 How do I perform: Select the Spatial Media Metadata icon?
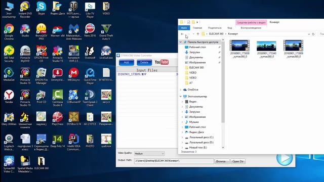pos(25,164)
